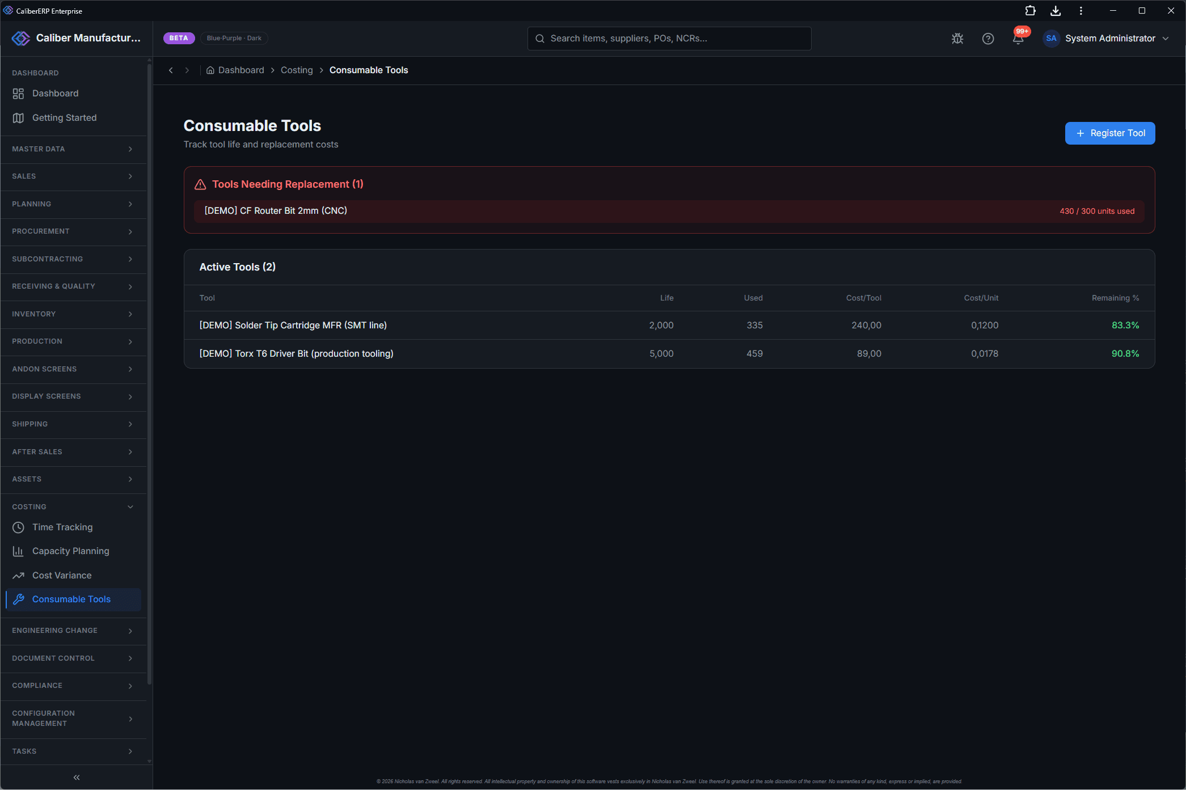Viewport: 1186px width, 790px height.
Task: Open the three-dot menu in title bar
Action: click(1081, 11)
